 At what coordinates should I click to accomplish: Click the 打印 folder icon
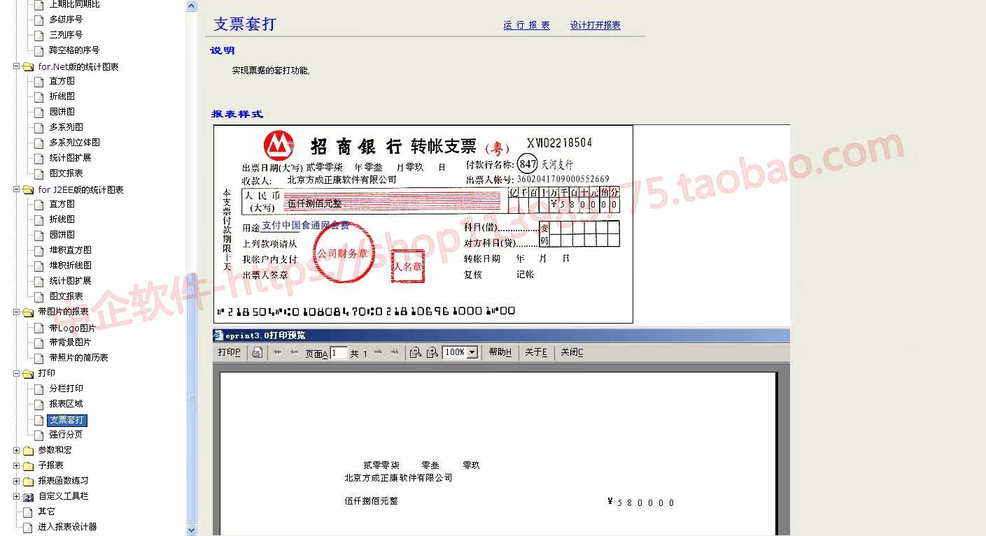(28, 374)
